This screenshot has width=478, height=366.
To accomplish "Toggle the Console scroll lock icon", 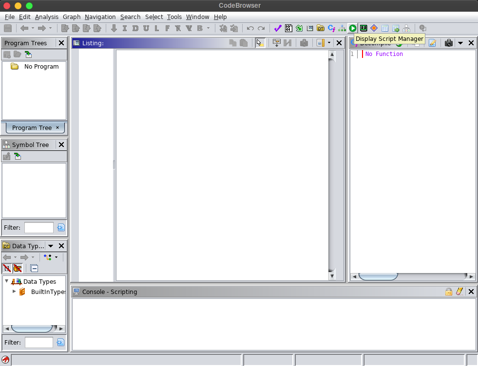I will coord(448,292).
